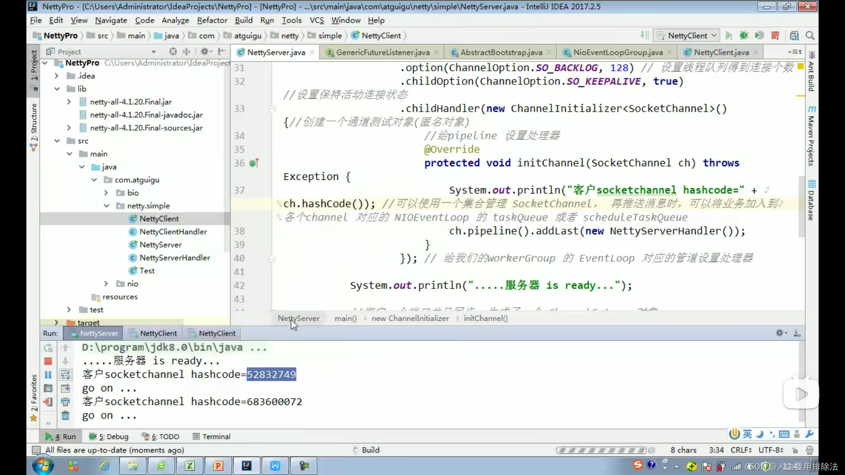
Task: Toggle Structure tool window
Action: pyautogui.click(x=34, y=128)
